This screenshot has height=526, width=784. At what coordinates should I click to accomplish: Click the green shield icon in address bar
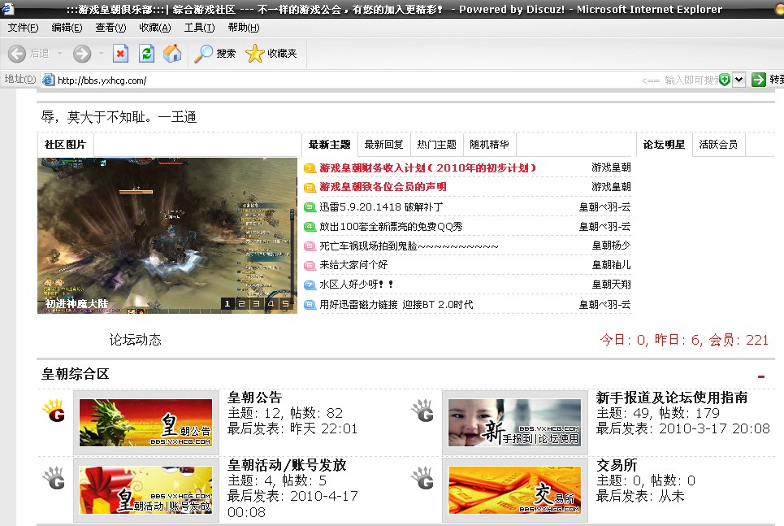(x=724, y=80)
